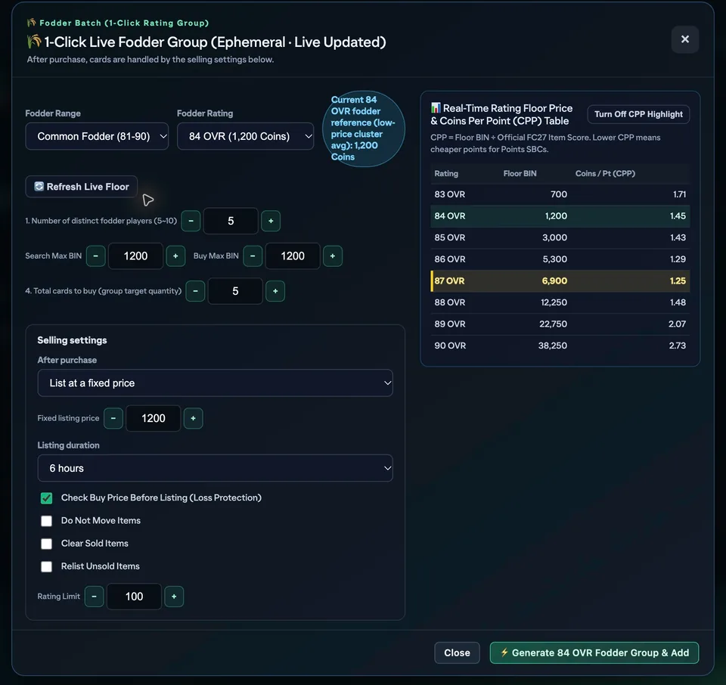The width and height of the screenshot is (726, 685).
Task: Edit total cards to buy field
Action: [x=235, y=291]
